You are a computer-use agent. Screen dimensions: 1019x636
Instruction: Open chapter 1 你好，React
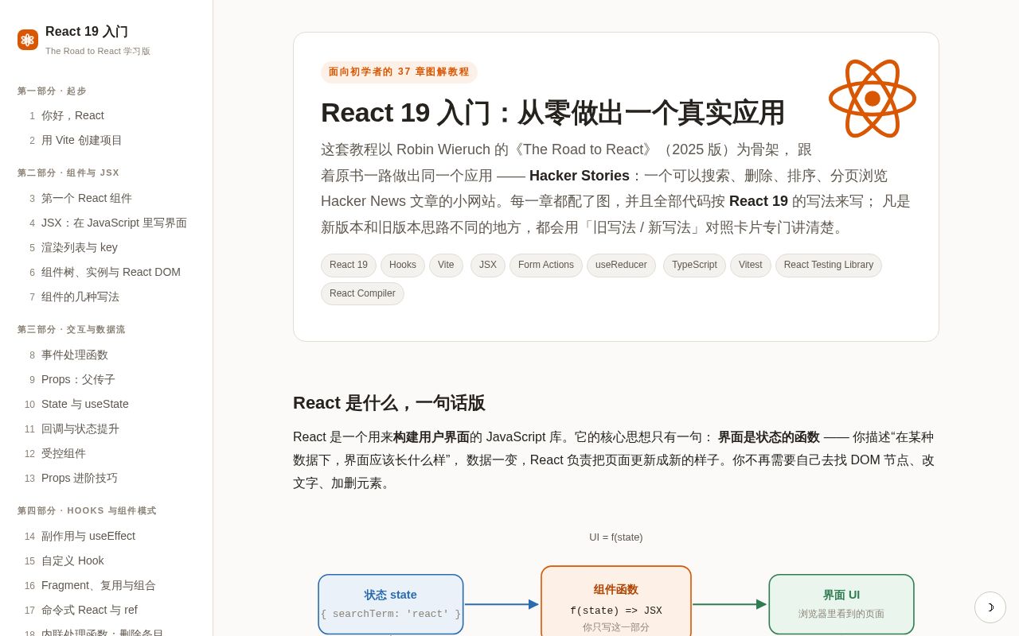[106, 115]
